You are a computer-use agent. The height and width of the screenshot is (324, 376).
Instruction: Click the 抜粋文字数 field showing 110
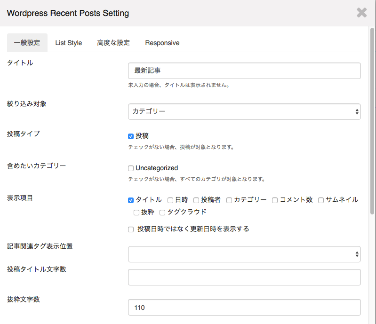coord(244,308)
